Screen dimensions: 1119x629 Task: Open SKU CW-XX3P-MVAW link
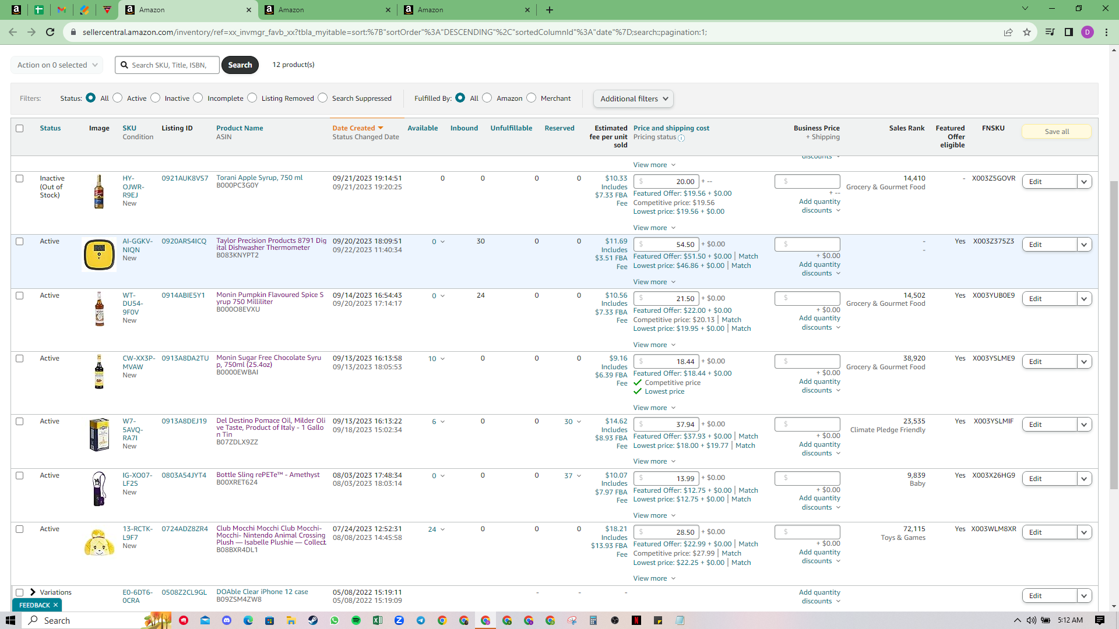point(139,362)
